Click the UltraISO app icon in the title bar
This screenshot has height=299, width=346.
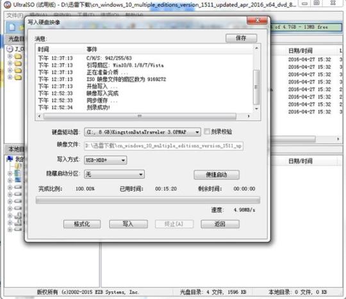8,4
